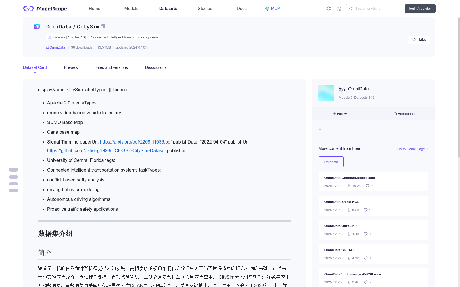Viewport: 460px width, 287px height.
Task: Click the by: OmniData author name
Action: click(x=358, y=89)
